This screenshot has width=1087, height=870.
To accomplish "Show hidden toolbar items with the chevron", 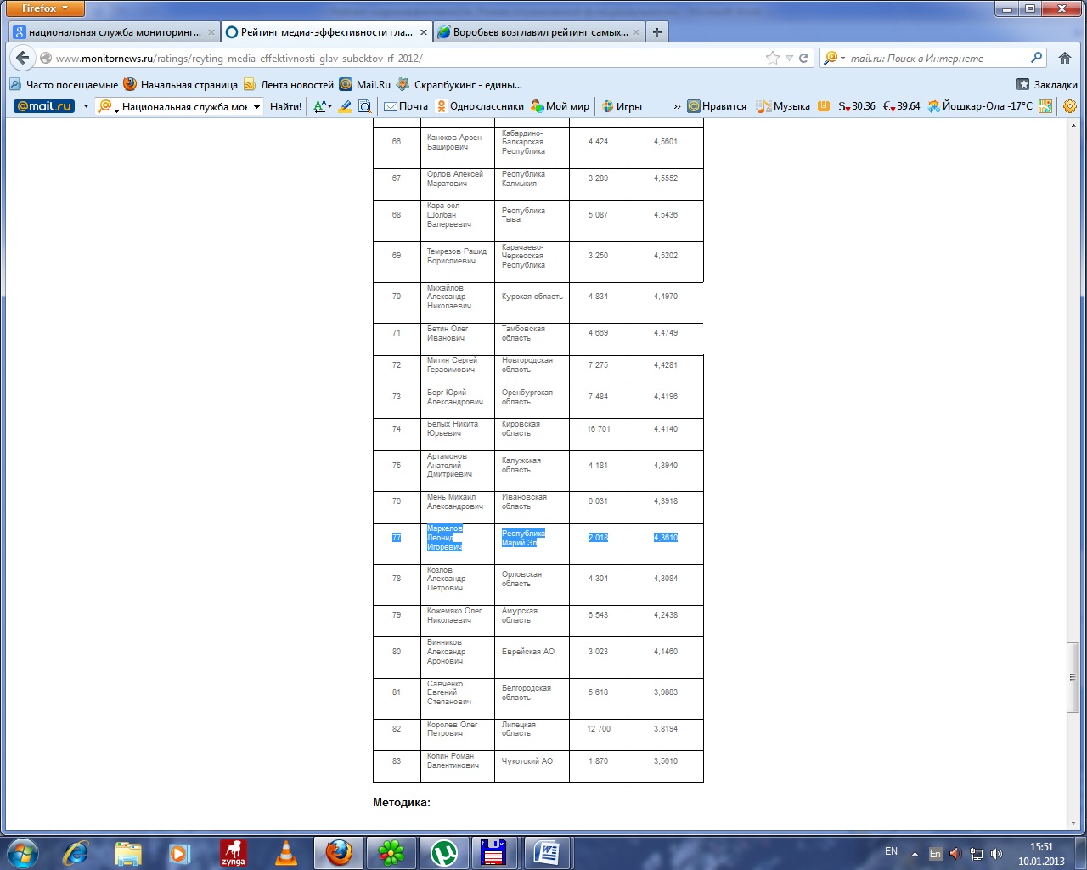I will (x=677, y=106).
